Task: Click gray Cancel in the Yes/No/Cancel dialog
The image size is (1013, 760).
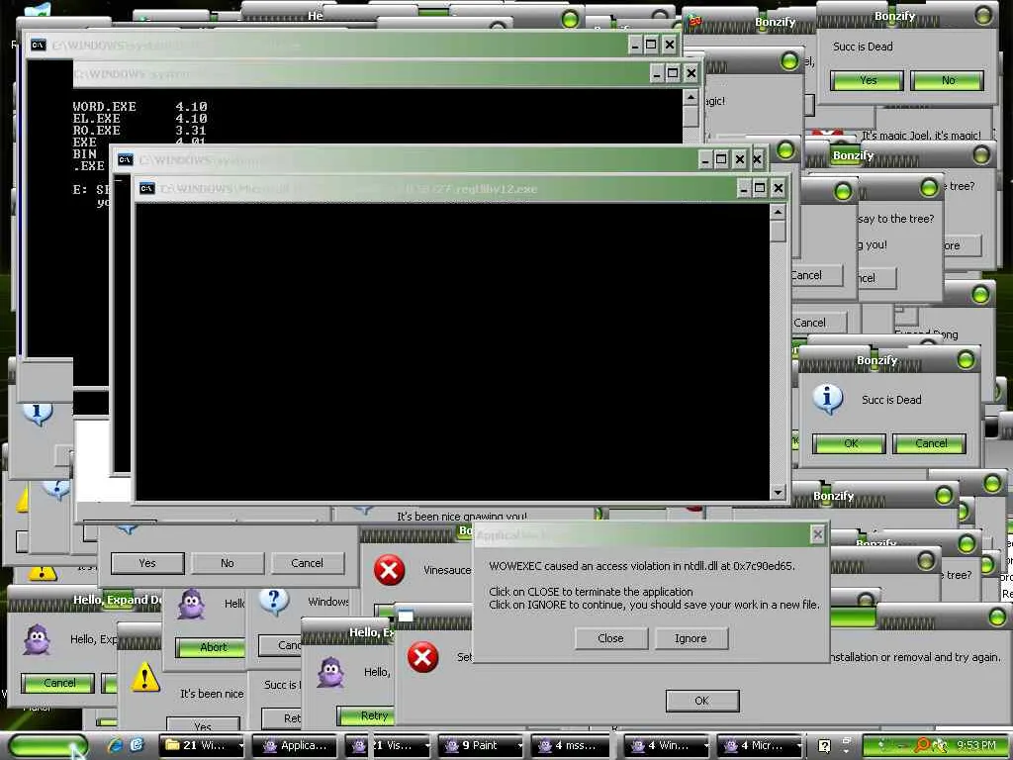Action: pyautogui.click(x=308, y=563)
